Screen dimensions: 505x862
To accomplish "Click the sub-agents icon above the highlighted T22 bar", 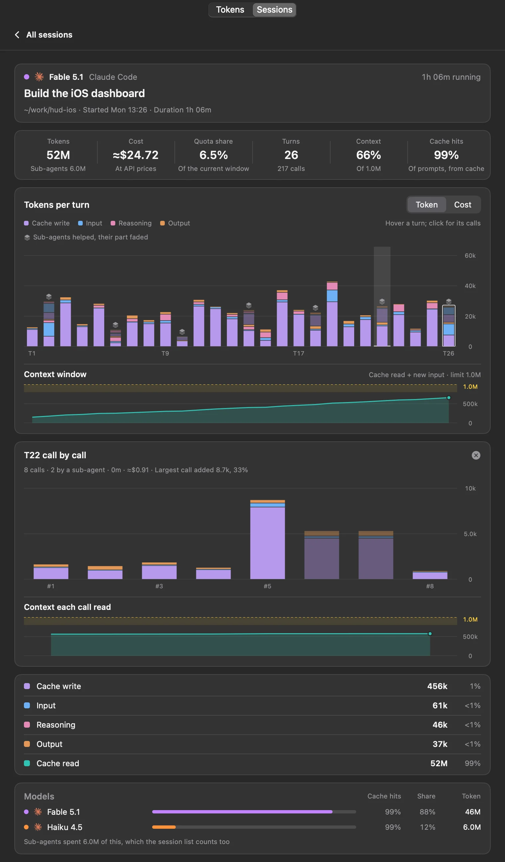I will (382, 301).
